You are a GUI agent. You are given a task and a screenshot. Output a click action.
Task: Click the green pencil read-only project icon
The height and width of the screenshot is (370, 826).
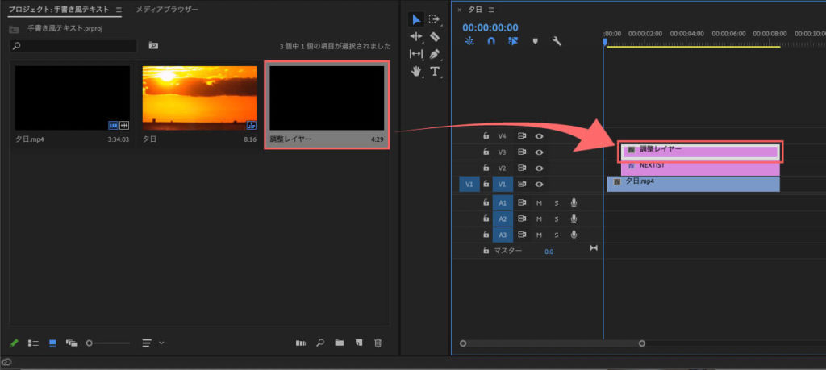click(15, 343)
